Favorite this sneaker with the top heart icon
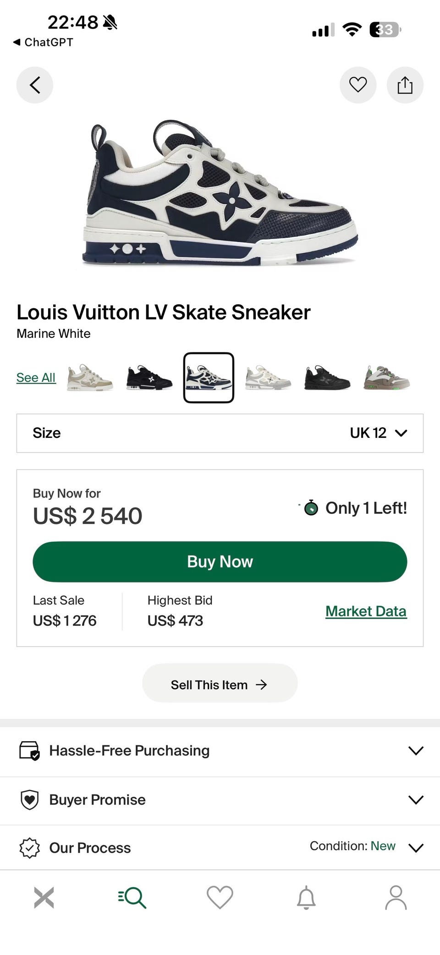This screenshot has width=440, height=955. pyautogui.click(x=358, y=85)
